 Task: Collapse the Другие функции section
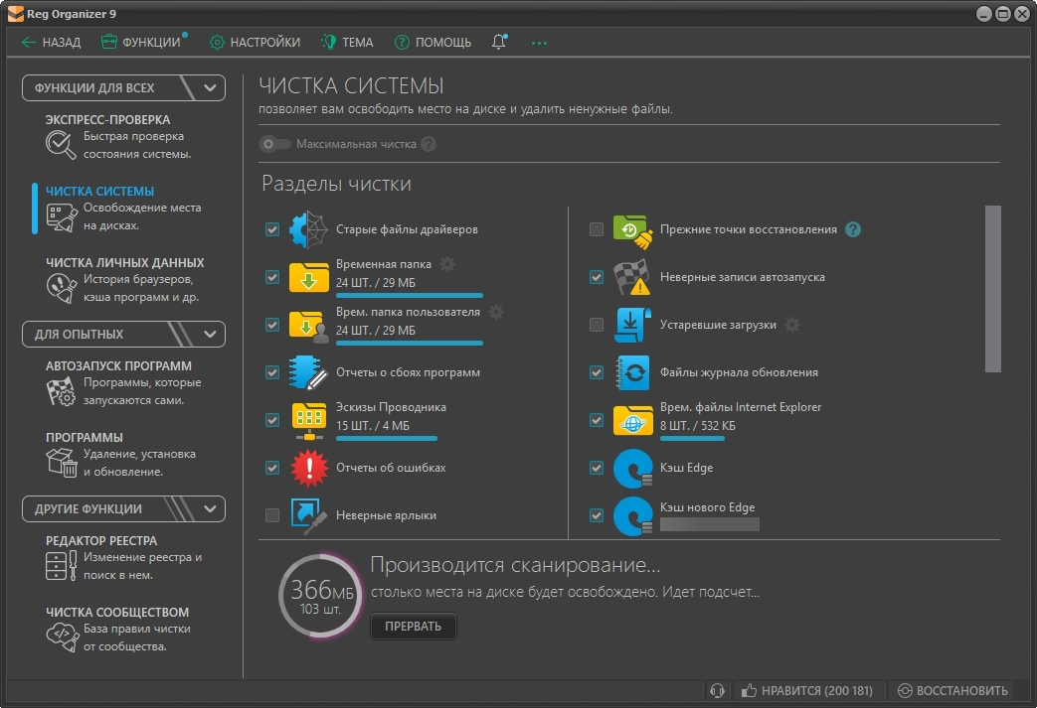[210, 508]
